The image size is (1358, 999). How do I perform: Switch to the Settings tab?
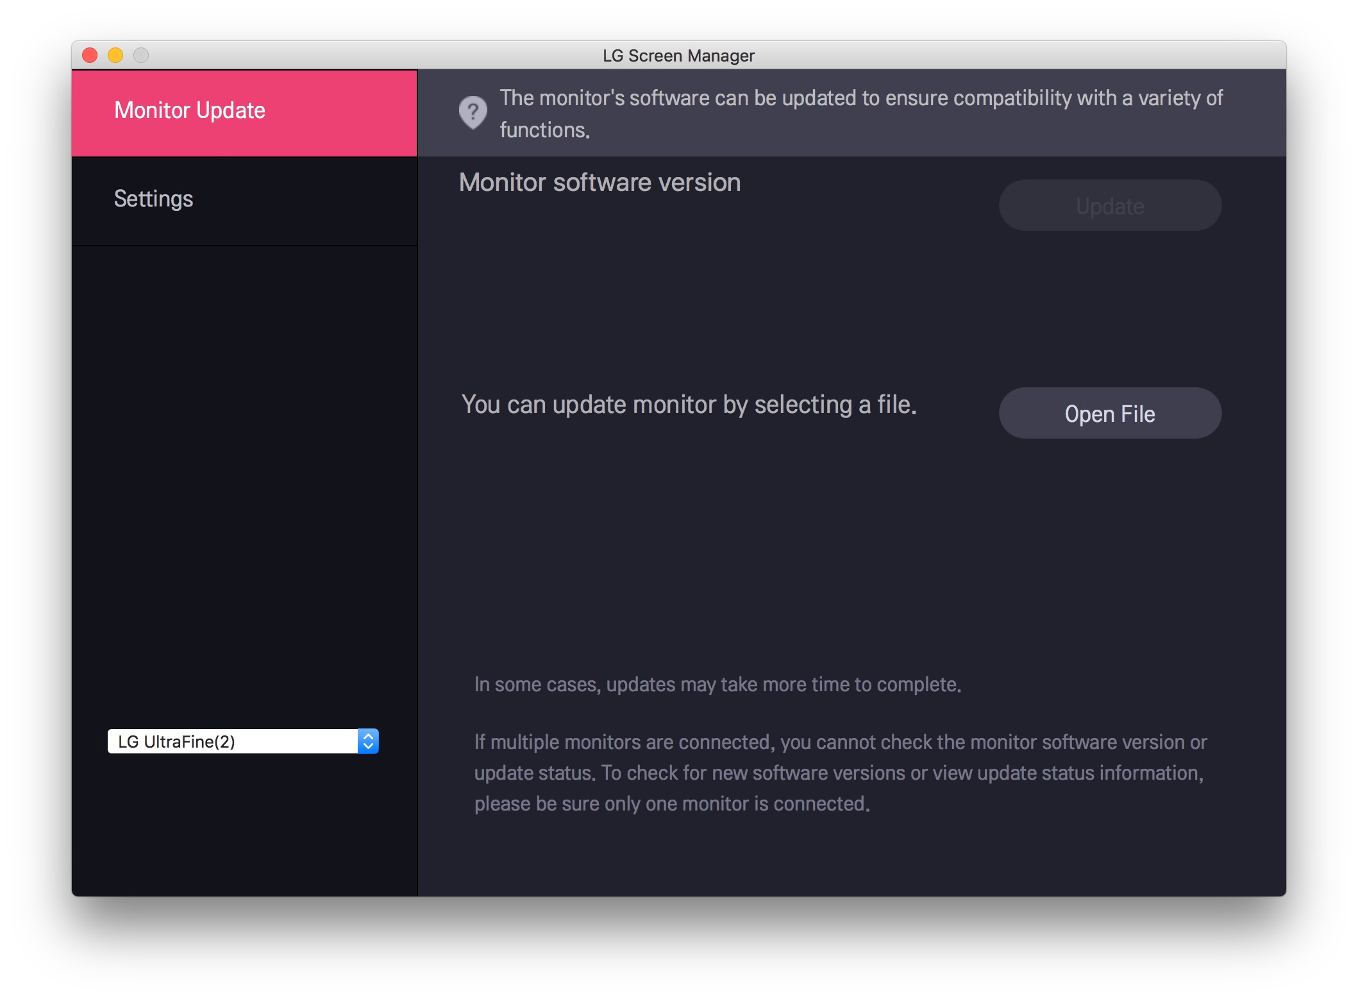click(244, 200)
